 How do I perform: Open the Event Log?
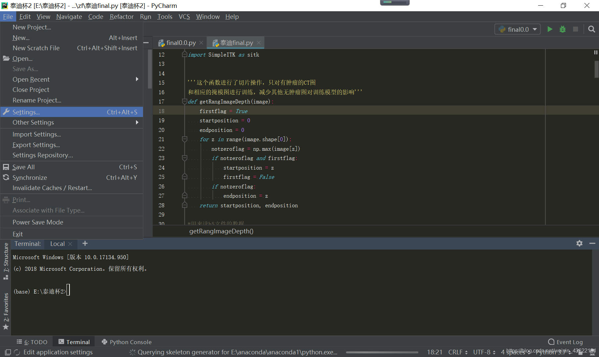pyautogui.click(x=565, y=342)
